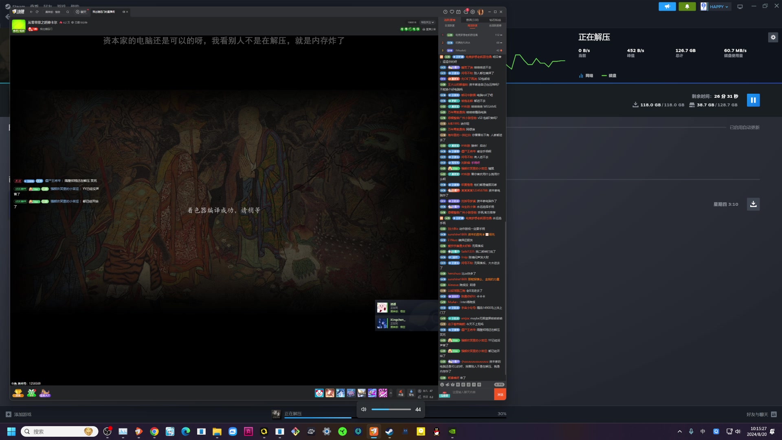This screenshot has width=782, height=440.
Task: Open Douyu settings ring icon
Action: [x=473, y=12]
